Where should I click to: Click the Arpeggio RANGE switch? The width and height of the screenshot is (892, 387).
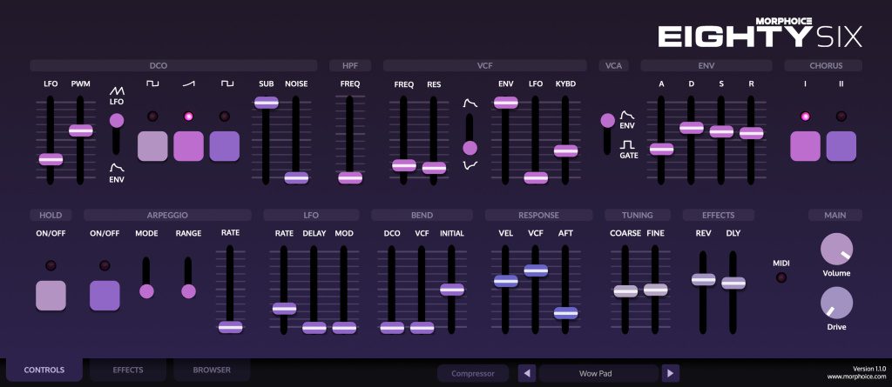[188, 291]
